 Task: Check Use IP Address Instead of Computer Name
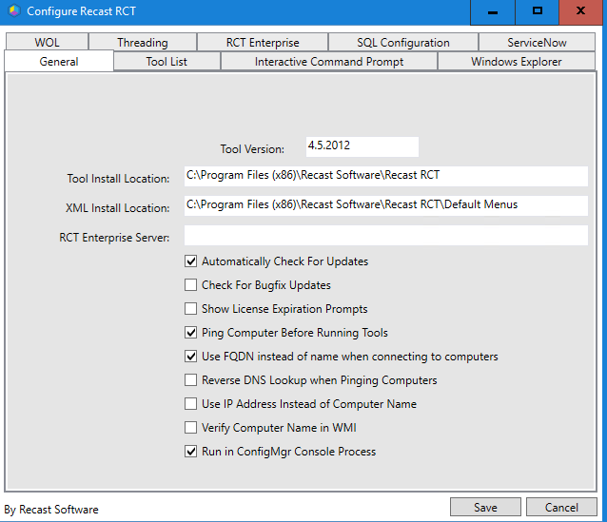(x=190, y=404)
